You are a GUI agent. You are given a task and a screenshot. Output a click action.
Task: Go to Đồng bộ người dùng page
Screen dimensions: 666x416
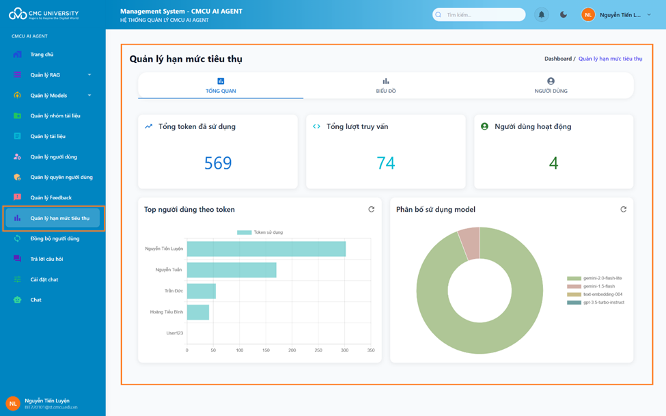pos(55,238)
